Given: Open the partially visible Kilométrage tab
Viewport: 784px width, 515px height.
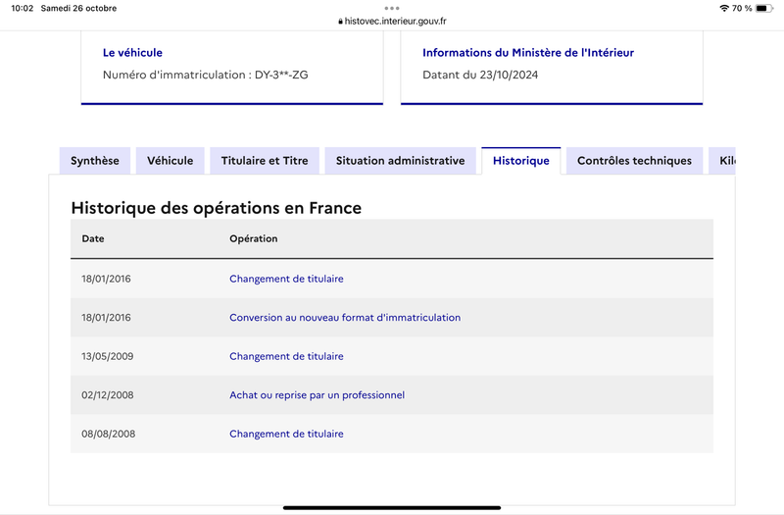Looking at the screenshot, I should 722,161.
